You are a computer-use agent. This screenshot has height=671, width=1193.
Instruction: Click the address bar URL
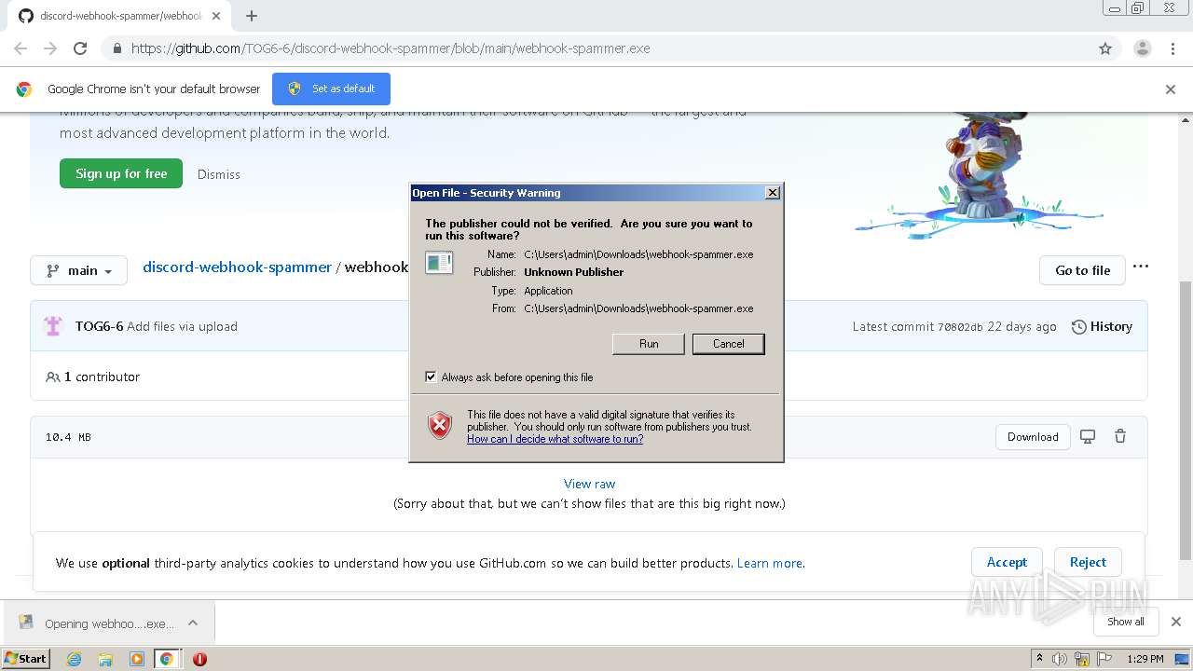pyautogui.click(x=391, y=48)
